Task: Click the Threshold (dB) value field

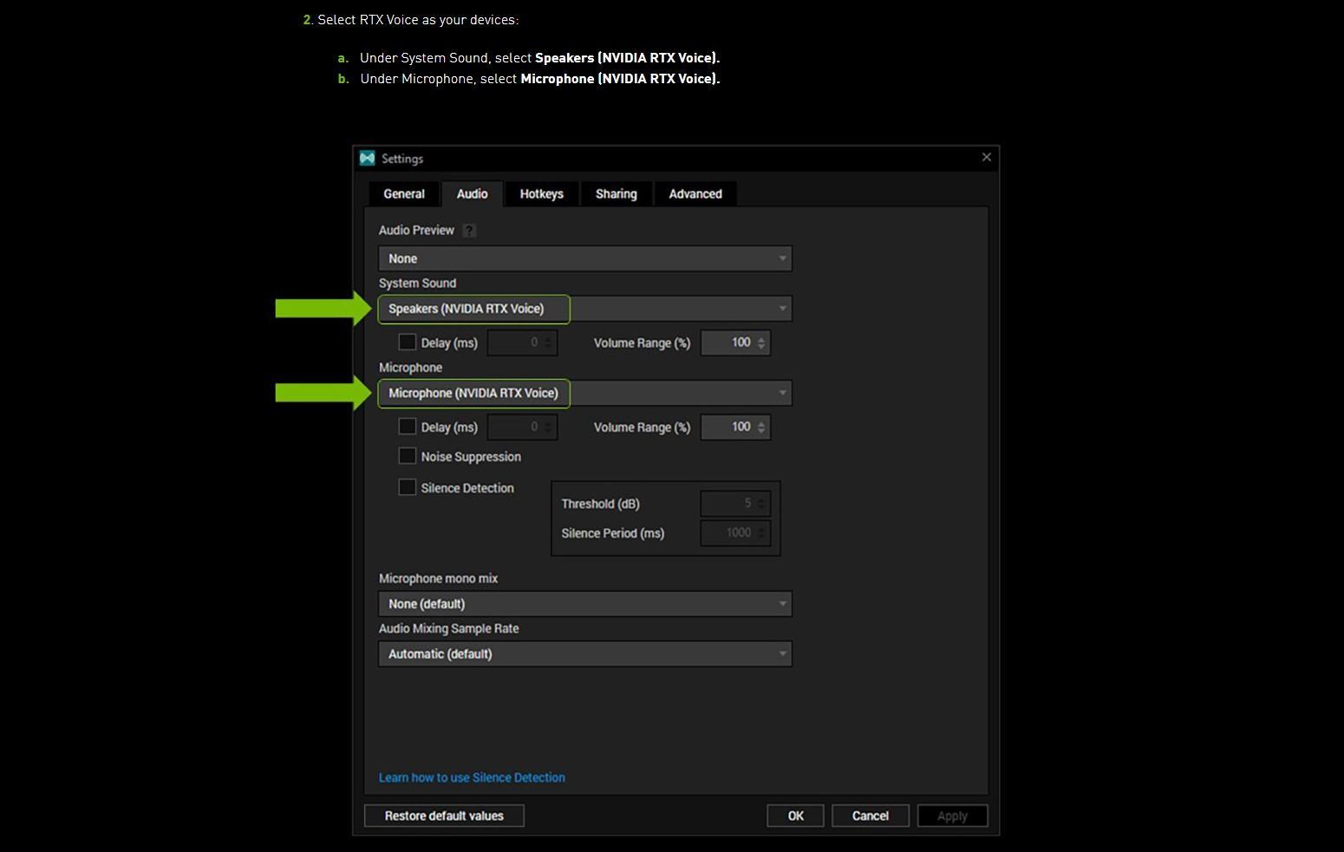Action: point(735,504)
